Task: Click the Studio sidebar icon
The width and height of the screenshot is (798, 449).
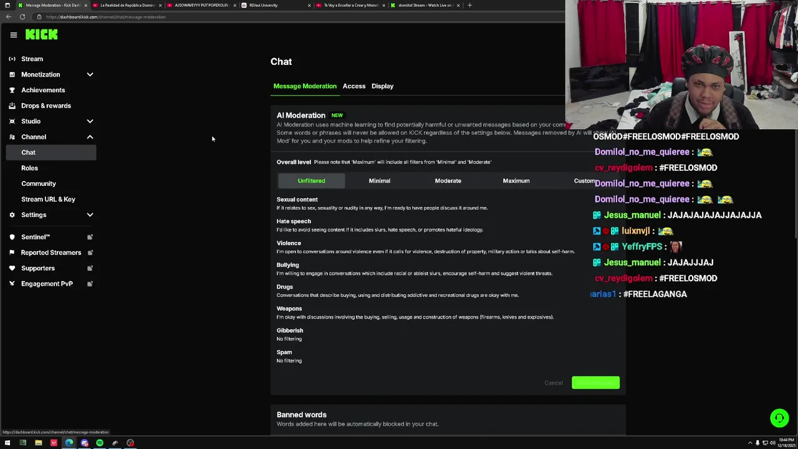Action: coord(12,121)
